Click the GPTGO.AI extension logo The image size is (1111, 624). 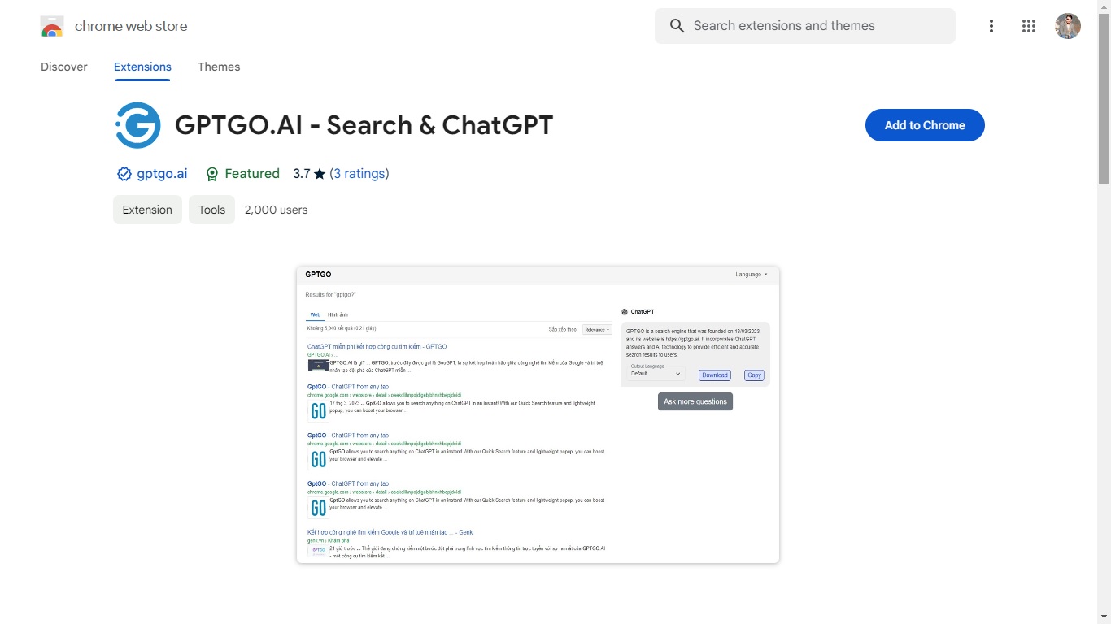point(137,124)
